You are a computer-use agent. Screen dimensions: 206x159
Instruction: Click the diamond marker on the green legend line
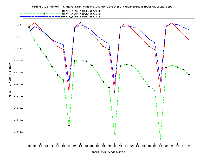tap(44, 14)
